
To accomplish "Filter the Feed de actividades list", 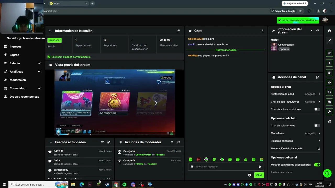I will pyautogui.click(x=102, y=142).
